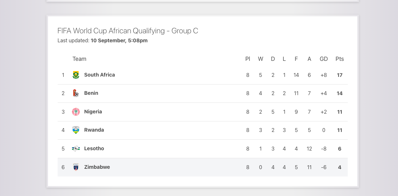398x196 pixels.
Task: Select South Africa's 17 points value
Action: pos(340,75)
